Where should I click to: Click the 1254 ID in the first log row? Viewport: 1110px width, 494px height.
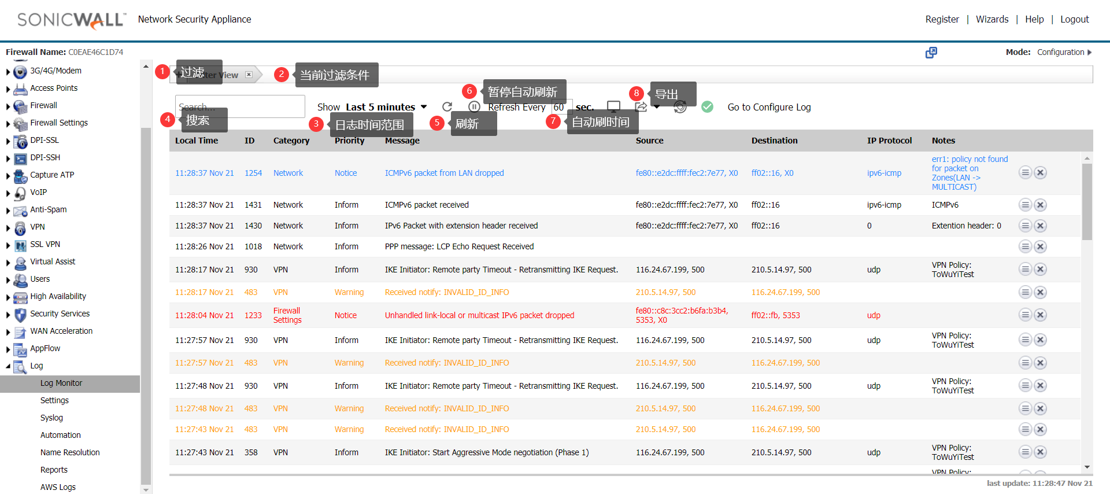(253, 173)
